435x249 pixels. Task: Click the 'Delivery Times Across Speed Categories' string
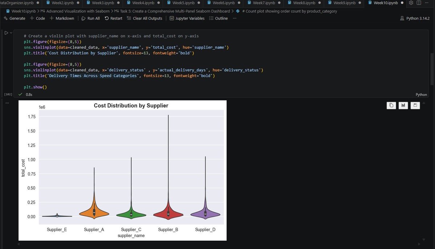click(93, 76)
